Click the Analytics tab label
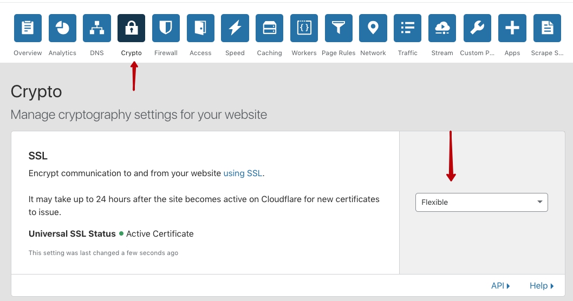573x301 pixels. point(62,53)
